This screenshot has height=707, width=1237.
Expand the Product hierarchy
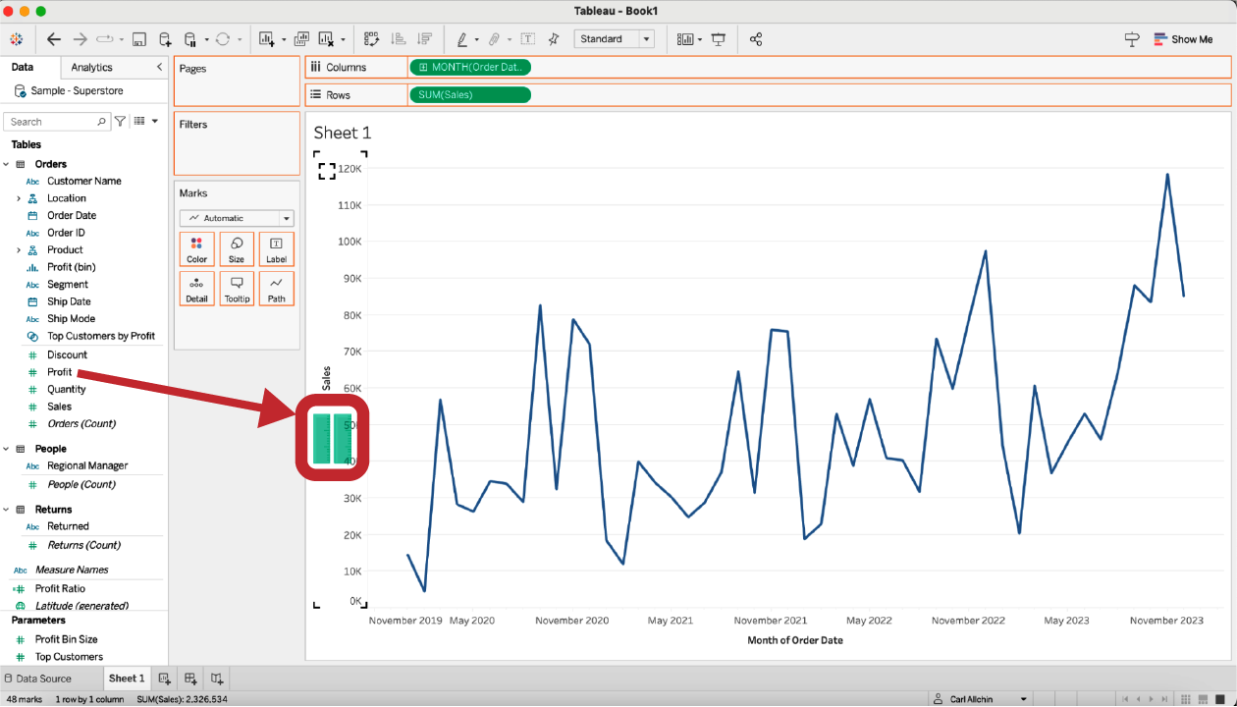(x=19, y=249)
